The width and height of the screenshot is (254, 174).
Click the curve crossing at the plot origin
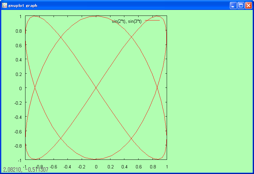(x=96, y=87)
